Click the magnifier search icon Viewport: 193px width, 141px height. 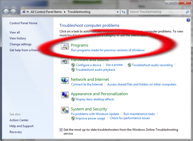(187, 12)
